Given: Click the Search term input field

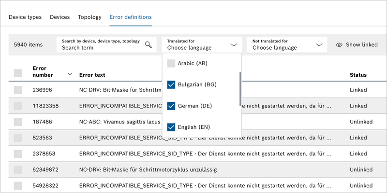Looking at the screenshot, I should (102, 48).
